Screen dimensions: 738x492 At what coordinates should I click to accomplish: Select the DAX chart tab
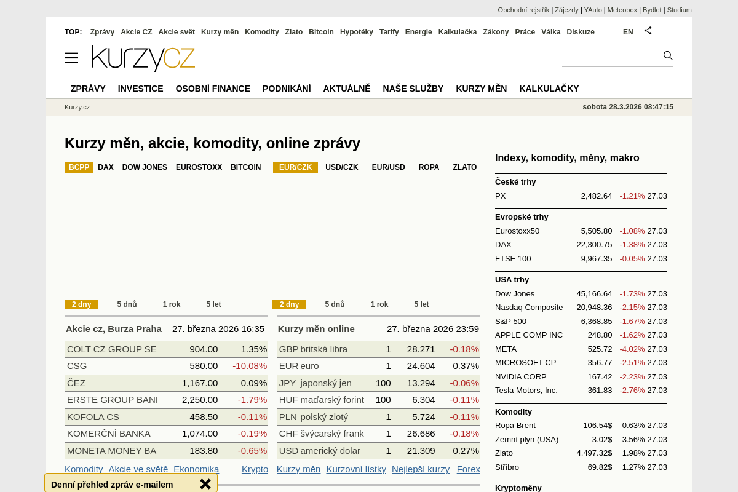pyautogui.click(x=106, y=167)
